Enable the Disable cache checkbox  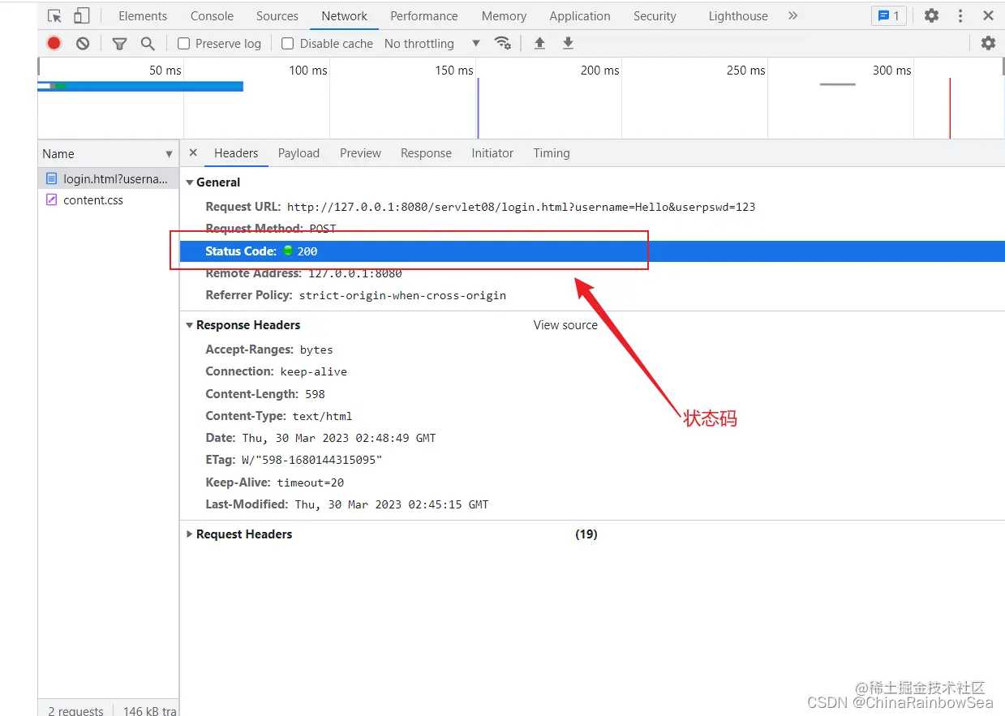[287, 44]
